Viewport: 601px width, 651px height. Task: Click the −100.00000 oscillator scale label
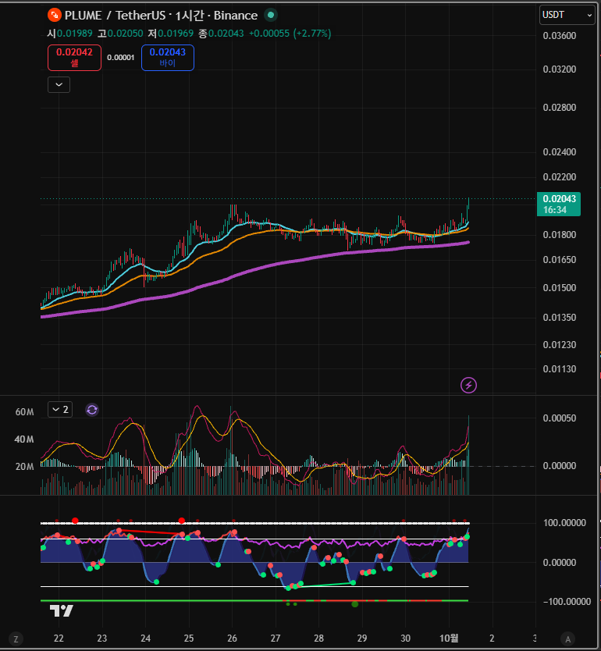[x=567, y=602]
